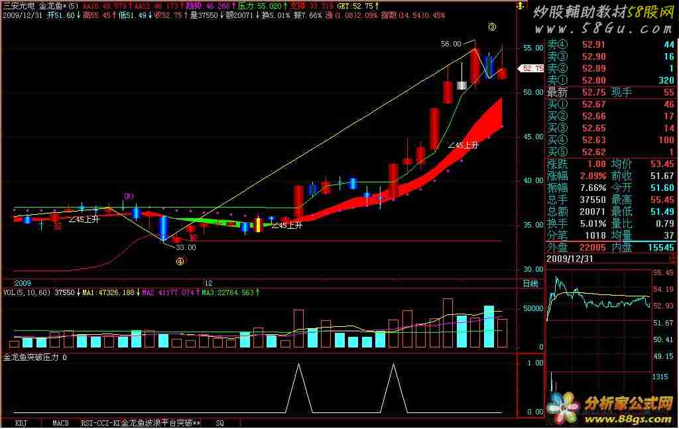Click the 金龙鱼*(5) indicator name

[x=58, y=6]
